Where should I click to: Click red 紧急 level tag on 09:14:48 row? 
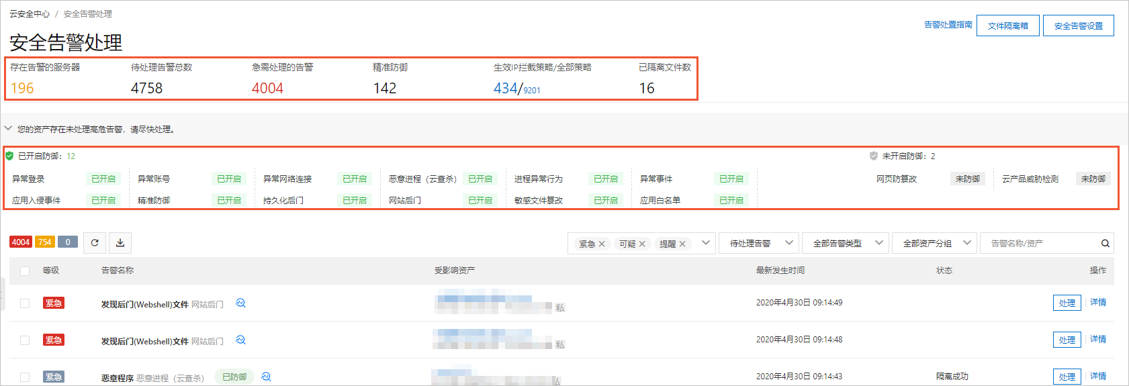pos(54,340)
